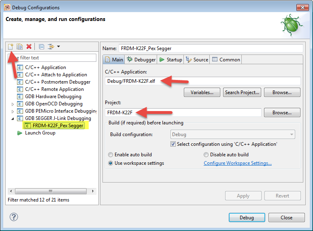Click the Search Project... button
Image resolution: width=313 pixels, height=231 pixels.
point(242,92)
